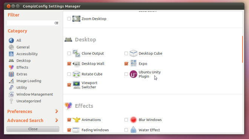
Task: Click the Accessibility category icon
Action: pos(11,54)
